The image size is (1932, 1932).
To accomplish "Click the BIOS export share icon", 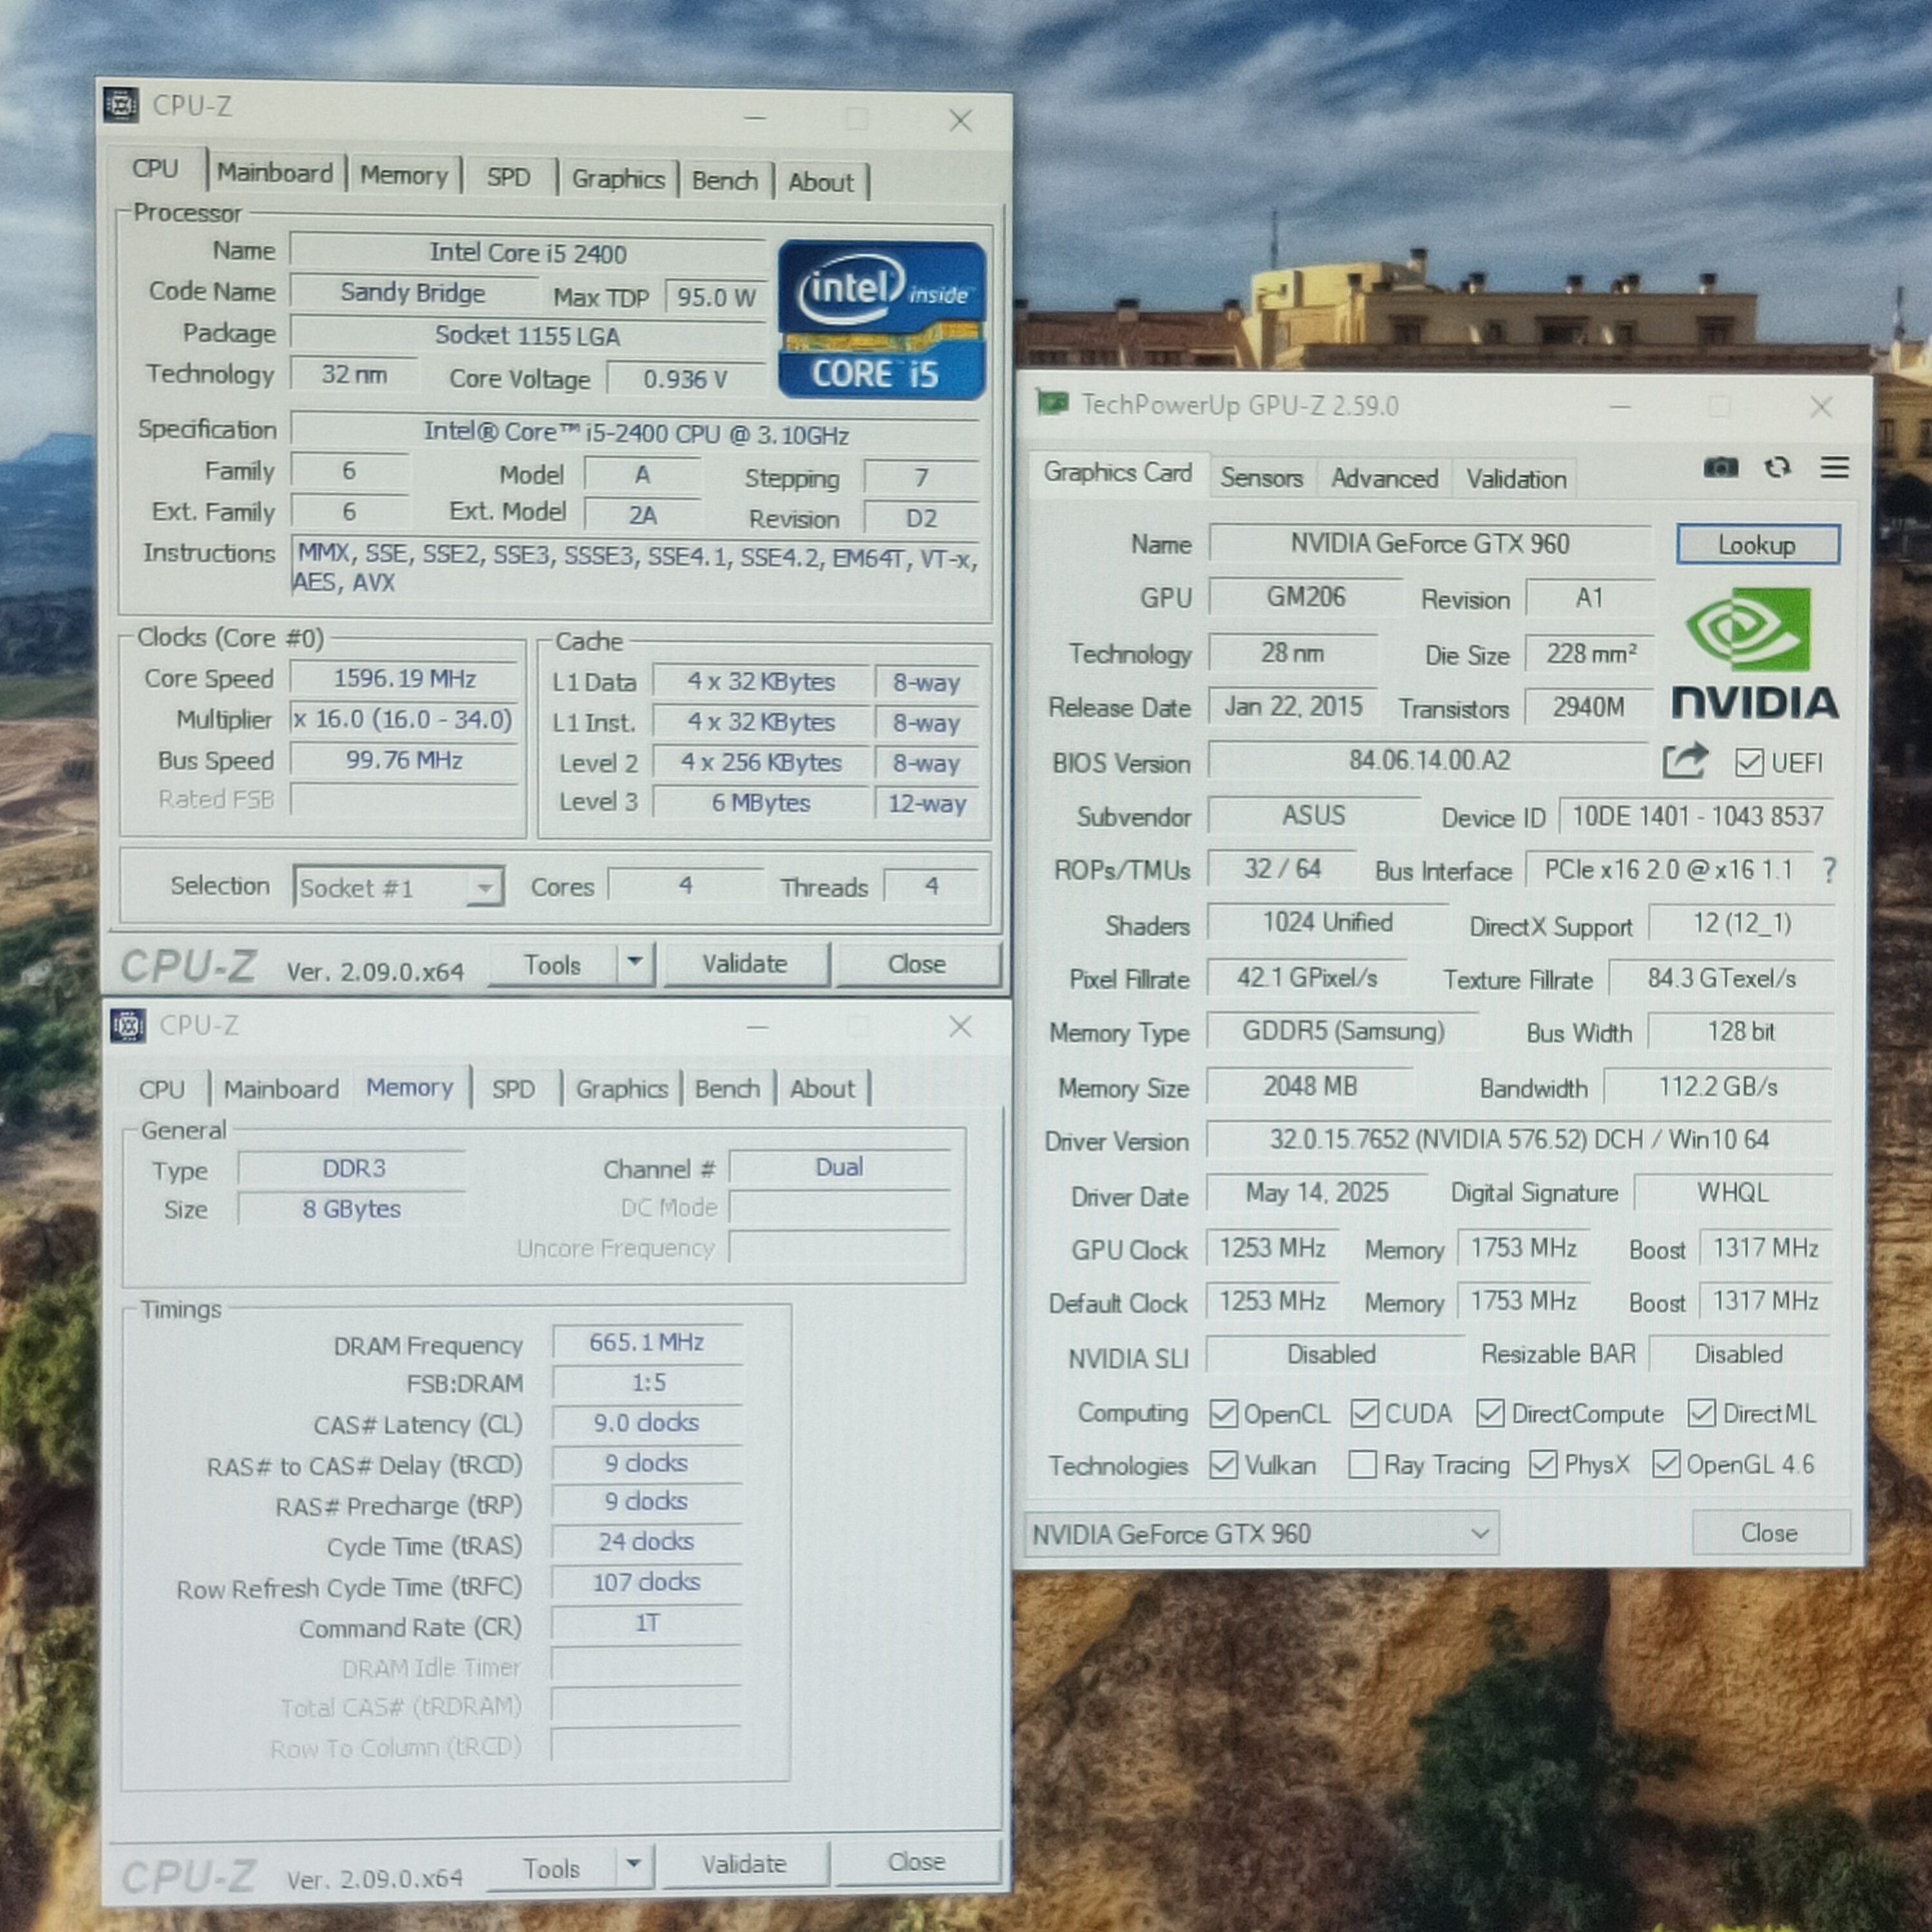I will click(1685, 761).
